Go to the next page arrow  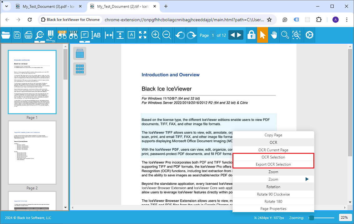point(240,35)
